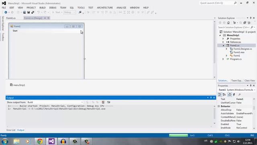Click the Undo toolbar icon

(x=39, y=12)
